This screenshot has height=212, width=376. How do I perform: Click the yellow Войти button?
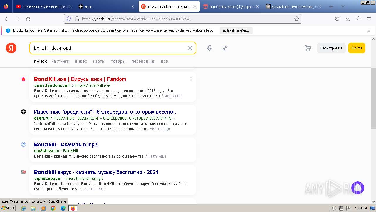pos(357,48)
